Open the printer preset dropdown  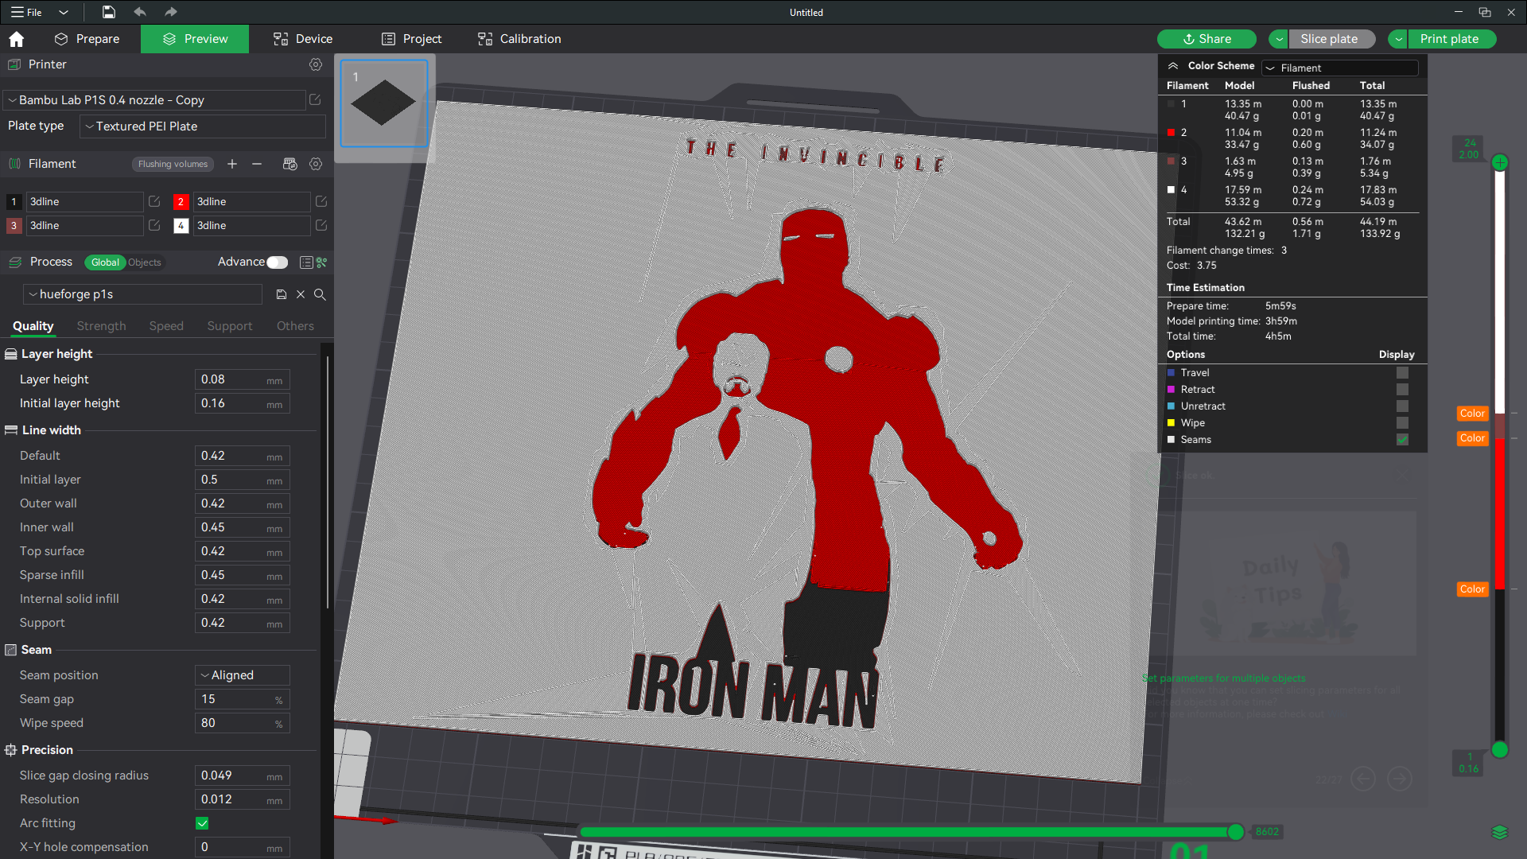(155, 99)
